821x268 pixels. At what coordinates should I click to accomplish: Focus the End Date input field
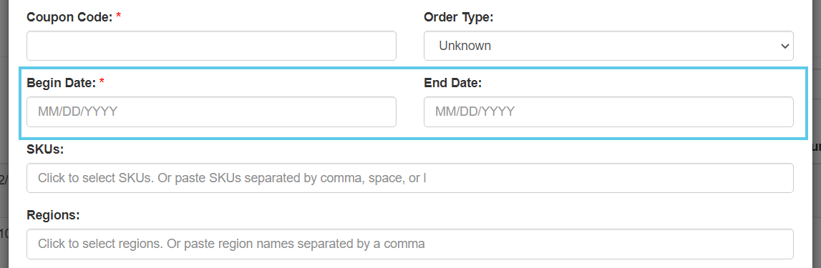(x=608, y=111)
